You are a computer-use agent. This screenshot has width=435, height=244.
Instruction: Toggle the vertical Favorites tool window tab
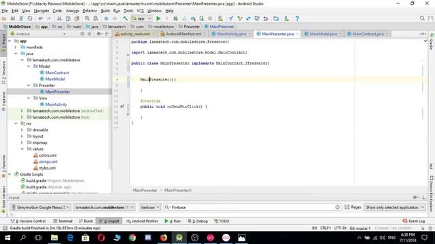[x=3, y=166]
